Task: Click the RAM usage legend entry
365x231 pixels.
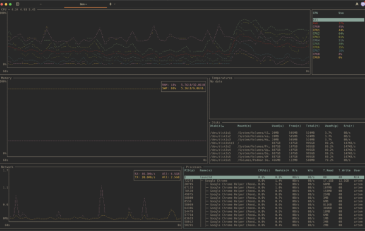Action: [x=184, y=85]
